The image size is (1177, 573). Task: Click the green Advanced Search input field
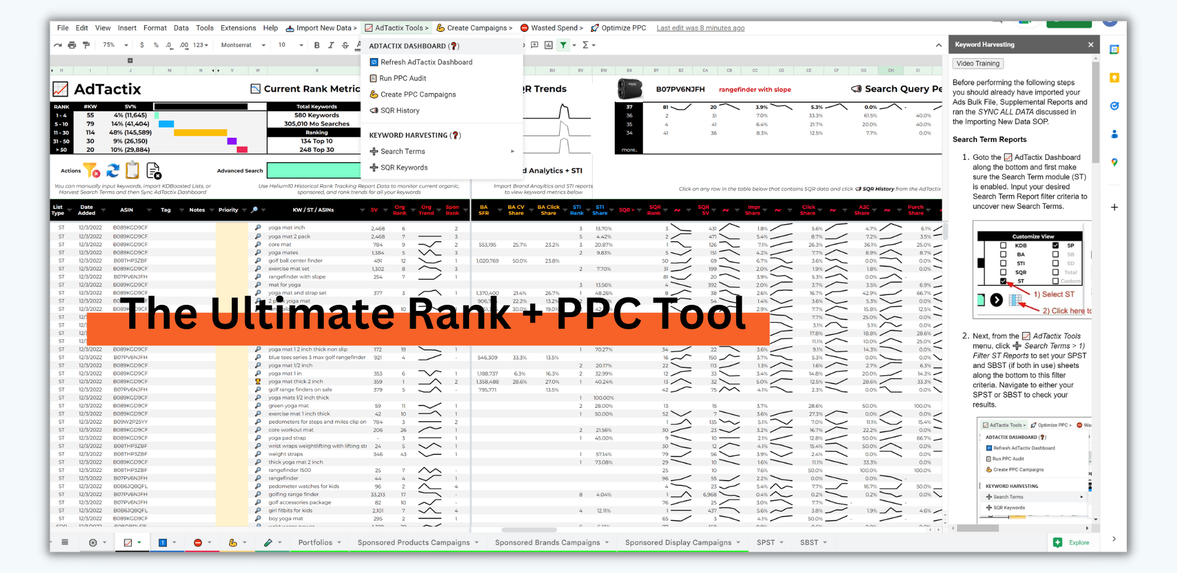coord(313,170)
